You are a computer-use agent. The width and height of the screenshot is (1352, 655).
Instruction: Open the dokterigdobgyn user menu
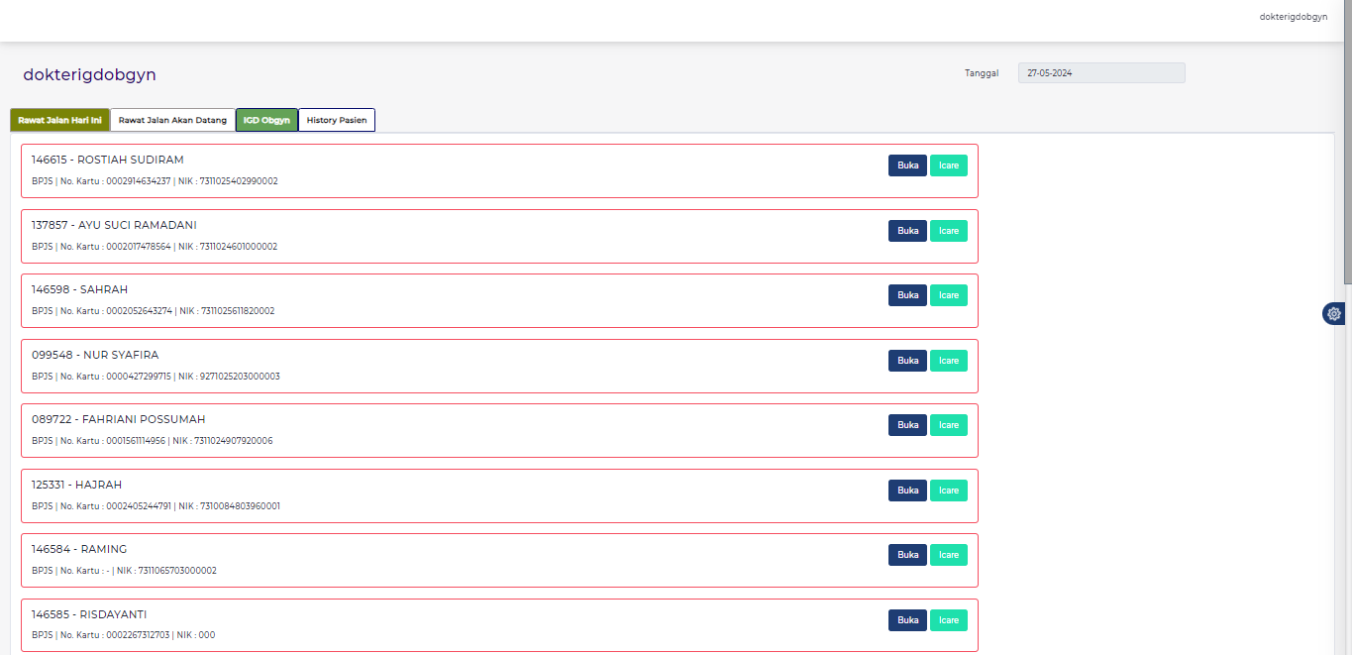[x=1293, y=17]
